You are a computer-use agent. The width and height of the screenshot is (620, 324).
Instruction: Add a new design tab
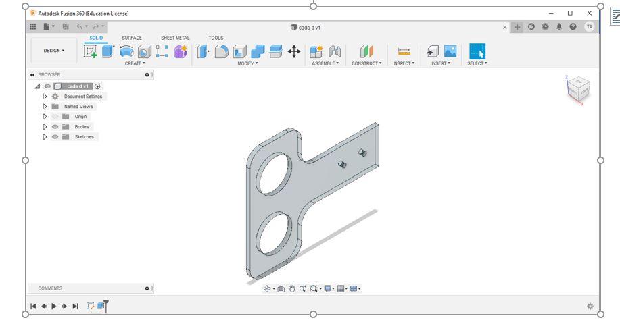coord(517,27)
